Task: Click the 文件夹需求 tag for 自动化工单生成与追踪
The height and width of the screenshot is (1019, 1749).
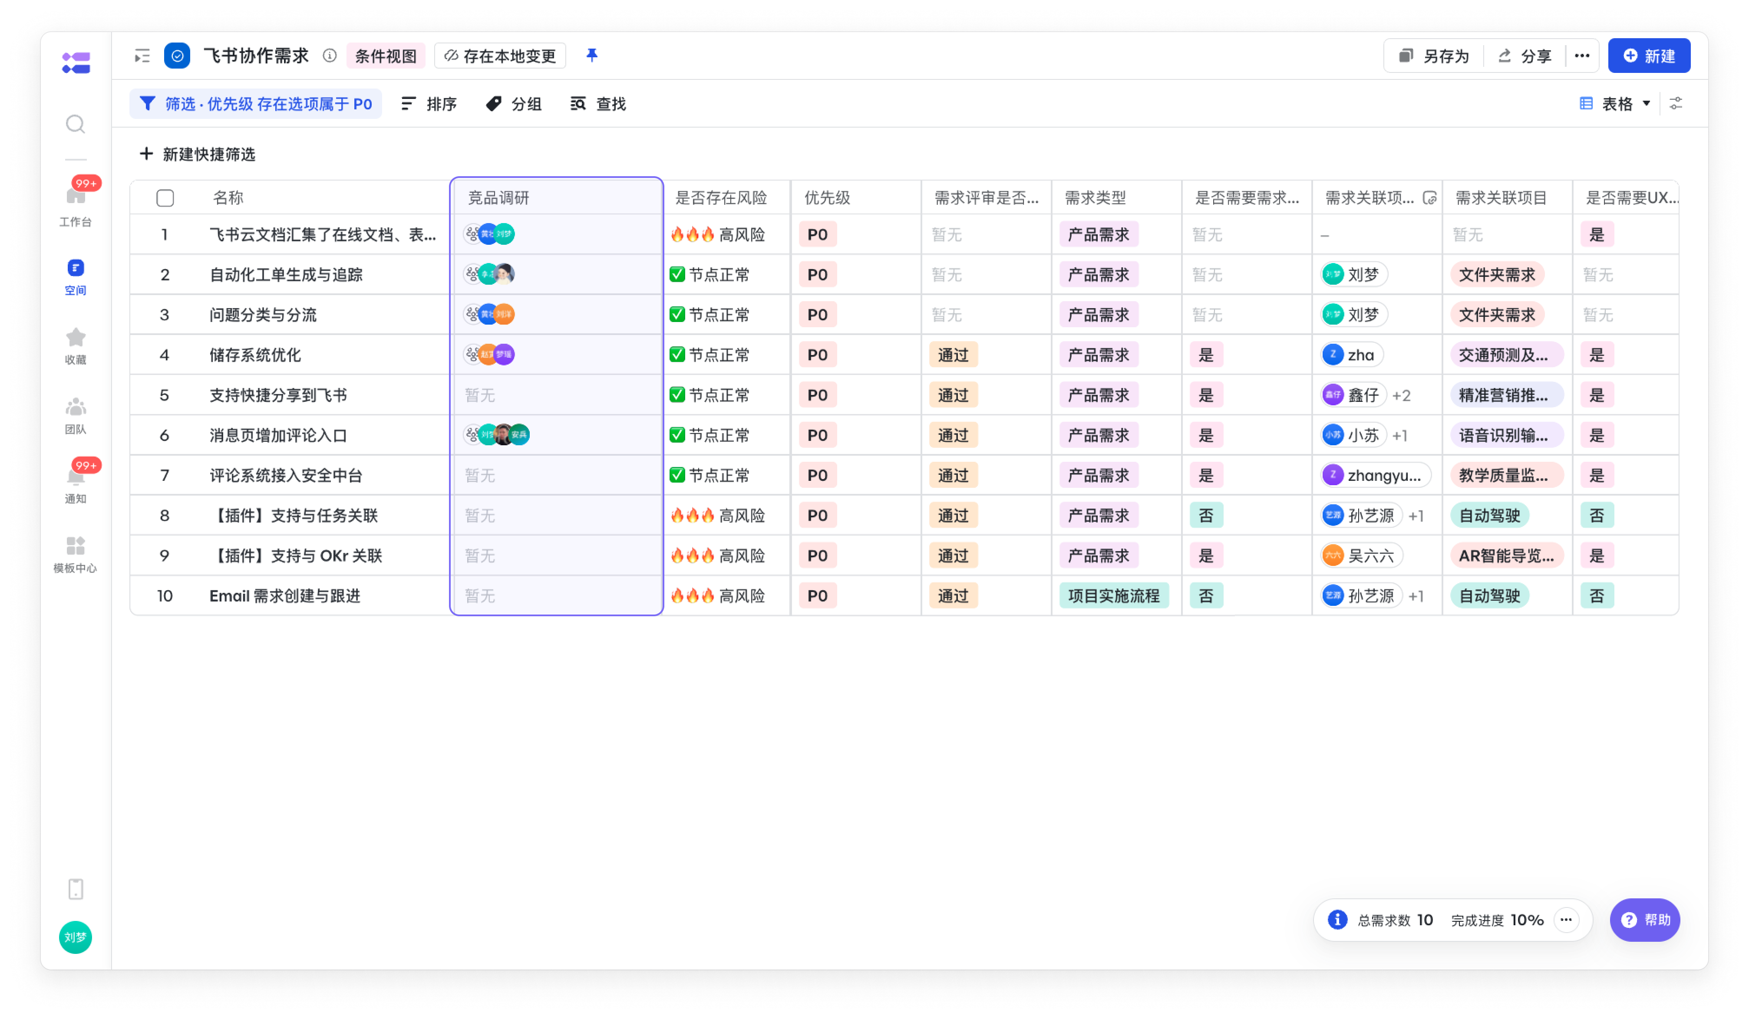Action: click(x=1497, y=275)
